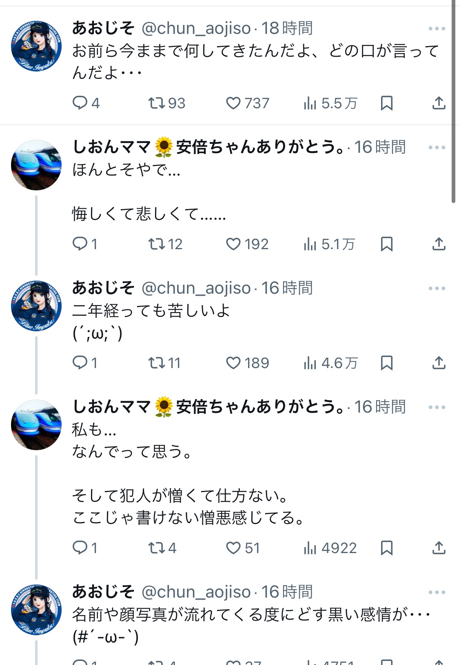Screen dimensions: 459x665
Task: Open more options on 二年経っても苦しいよ tweet
Action: click(x=437, y=288)
